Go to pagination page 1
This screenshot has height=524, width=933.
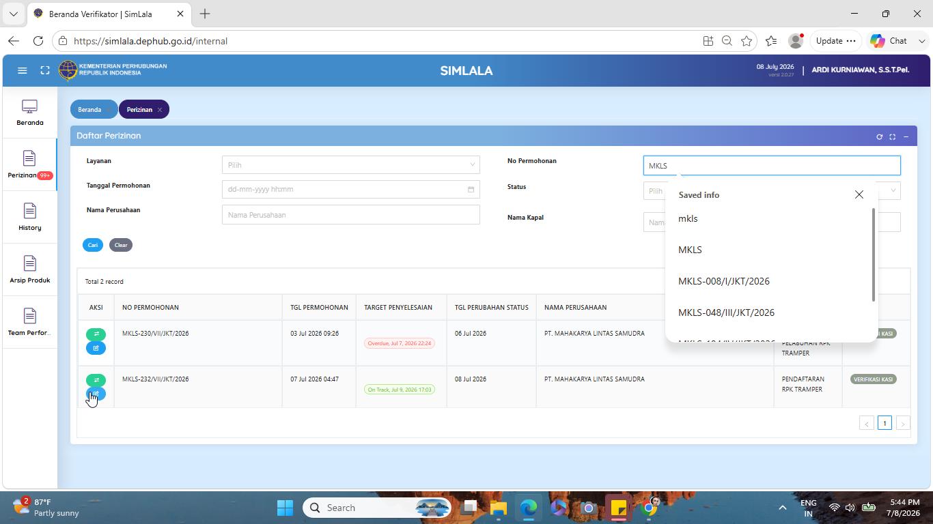(885, 423)
